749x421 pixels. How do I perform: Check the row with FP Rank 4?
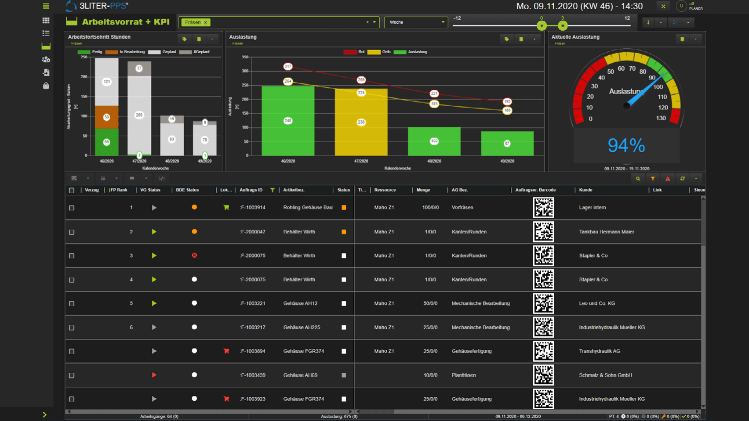click(x=72, y=280)
